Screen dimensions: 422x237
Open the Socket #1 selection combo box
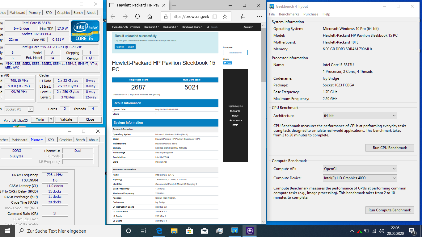[19, 109]
